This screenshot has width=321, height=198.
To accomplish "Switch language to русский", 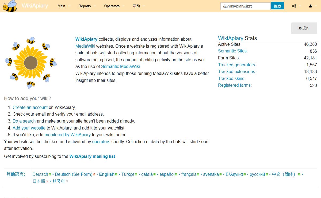I will click(257, 174).
